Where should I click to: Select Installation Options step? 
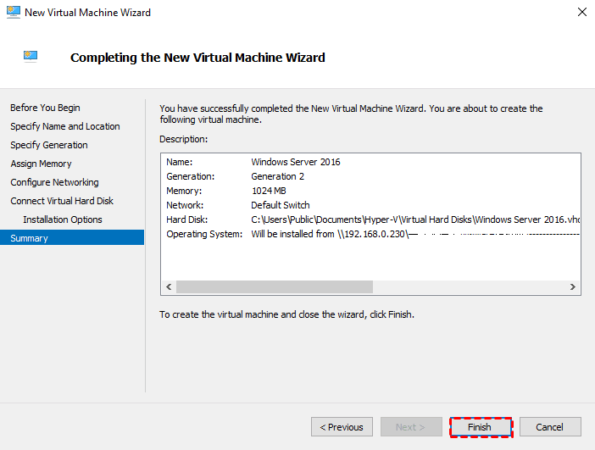pos(63,219)
